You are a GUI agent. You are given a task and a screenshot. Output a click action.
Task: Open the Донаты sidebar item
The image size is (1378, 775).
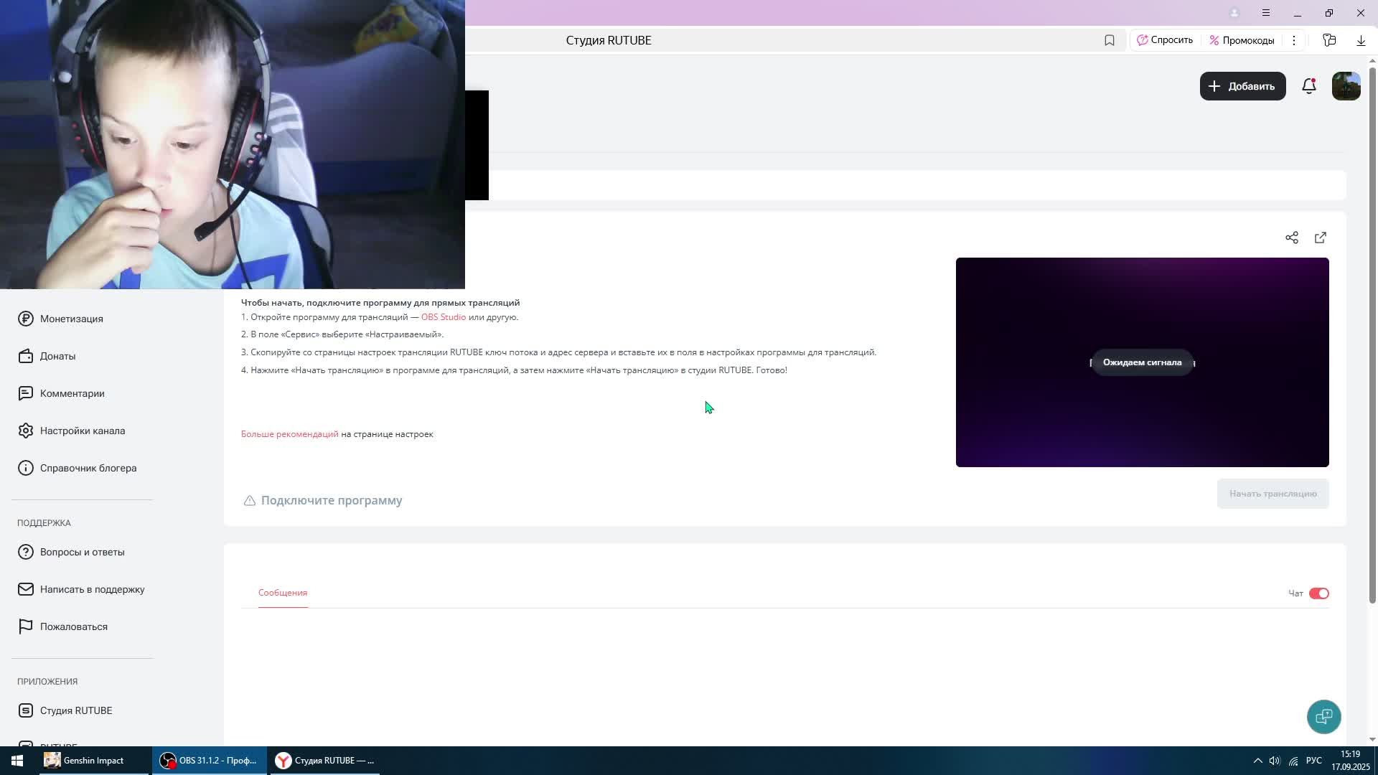57,356
